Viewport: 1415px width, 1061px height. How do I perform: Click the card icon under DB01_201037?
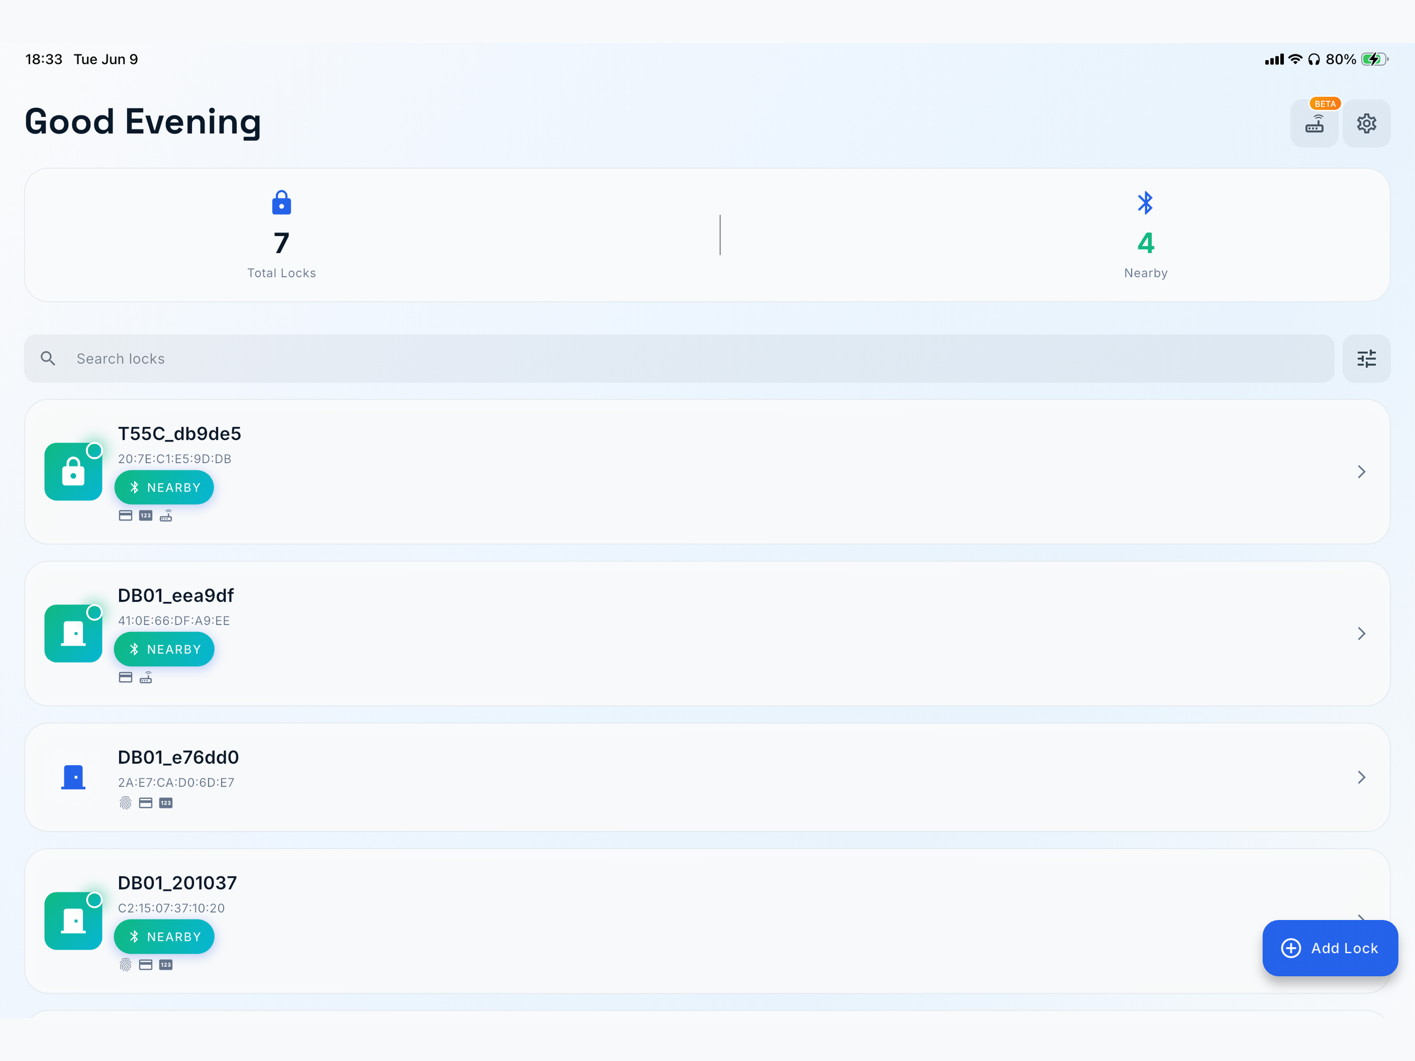click(x=146, y=965)
